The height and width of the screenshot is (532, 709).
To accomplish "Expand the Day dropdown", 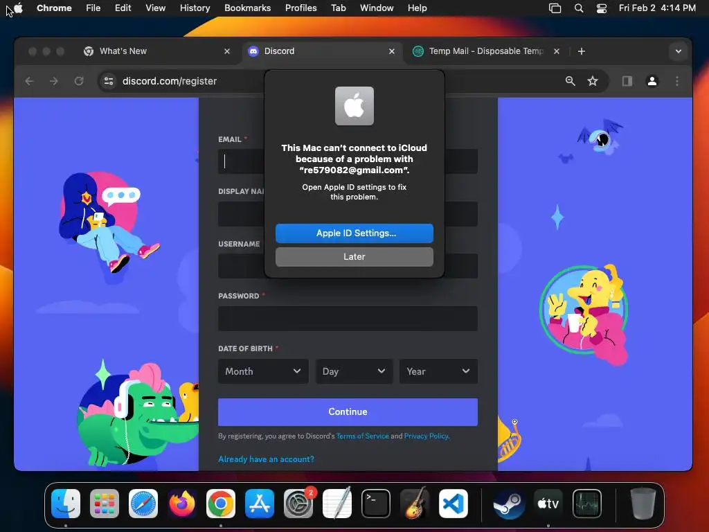I will [354, 371].
